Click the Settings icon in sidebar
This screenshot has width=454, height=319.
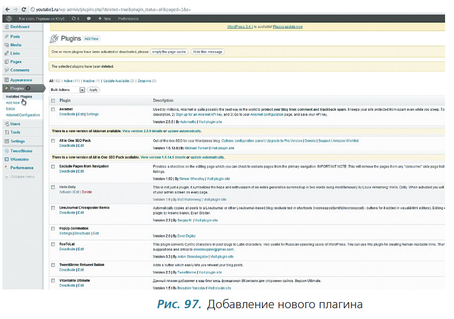[7, 141]
